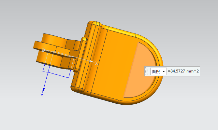Open the 面积 measurement type dropdown

coord(156,71)
